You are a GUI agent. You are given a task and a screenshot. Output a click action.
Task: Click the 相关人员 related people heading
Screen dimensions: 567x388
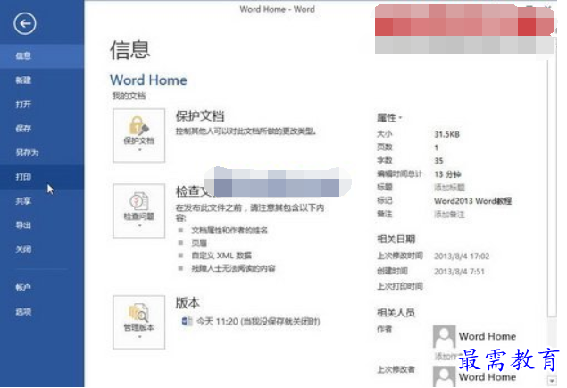click(396, 312)
